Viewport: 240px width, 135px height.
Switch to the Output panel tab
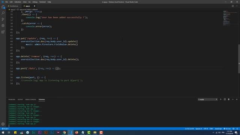pyautogui.click(x=20, y=99)
